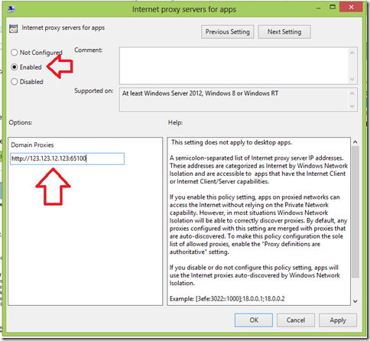Screen dimensions: 370x341
Task: Click the Domain Proxies address field
Action: (67, 159)
